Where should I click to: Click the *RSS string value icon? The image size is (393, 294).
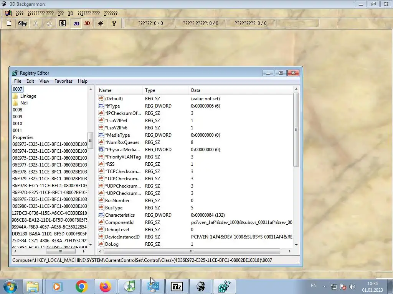(101, 164)
